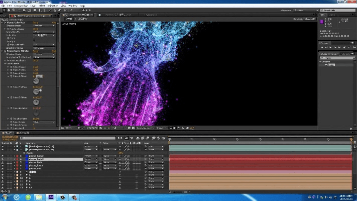The image size is (357, 201).
Task: Click the info panel purple color swatch
Action: pyautogui.click(x=322, y=22)
